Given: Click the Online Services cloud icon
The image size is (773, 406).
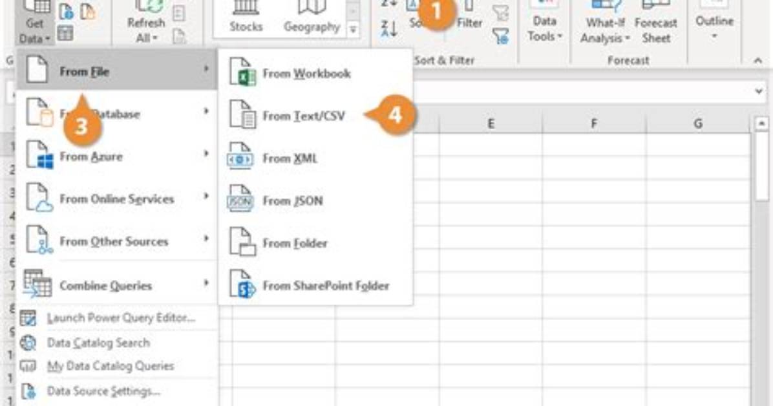Looking at the screenshot, I should 39,198.
